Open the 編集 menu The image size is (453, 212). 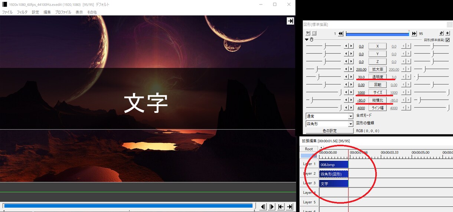pos(47,12)
